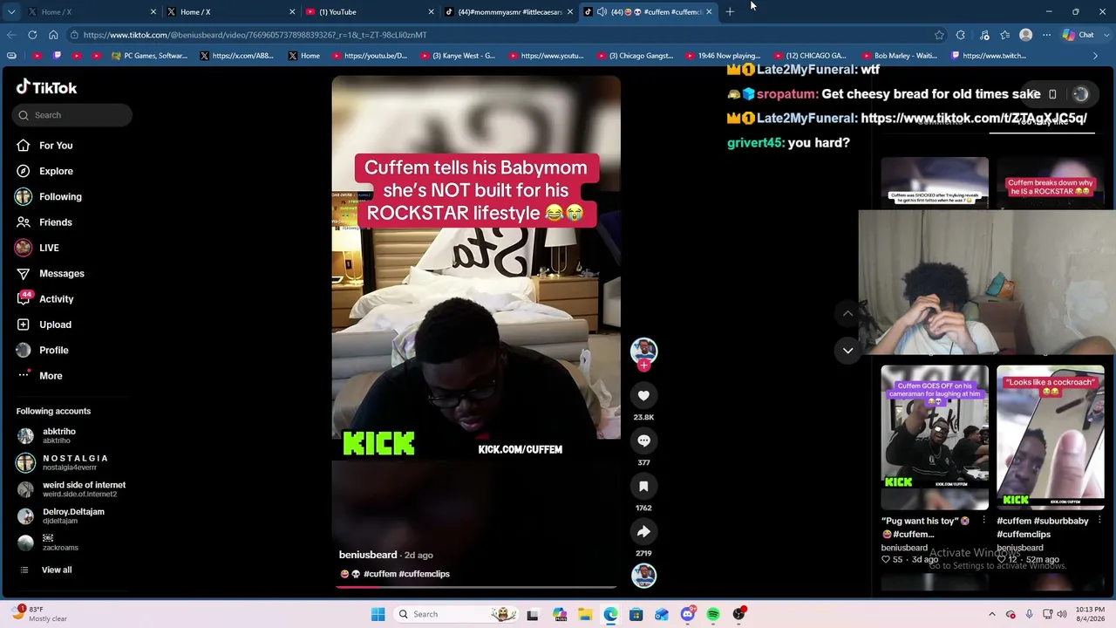Mute the tab audio speaker icon
This screenshot has width=1116, height=628.
tap(602, 12)
